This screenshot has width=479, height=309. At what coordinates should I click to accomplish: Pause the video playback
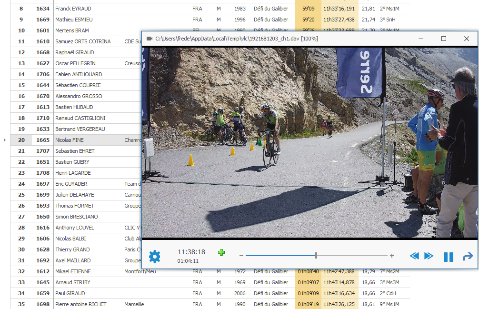coord(448,257)
